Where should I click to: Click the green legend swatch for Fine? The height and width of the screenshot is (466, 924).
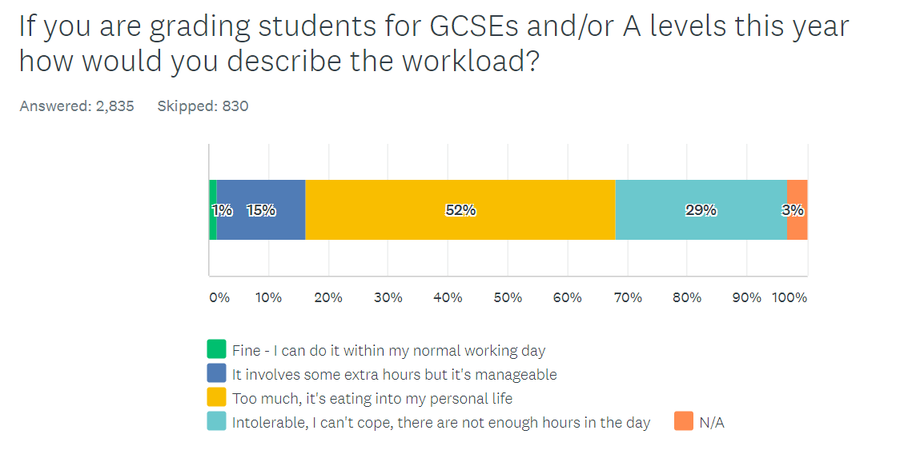(216, 349)
